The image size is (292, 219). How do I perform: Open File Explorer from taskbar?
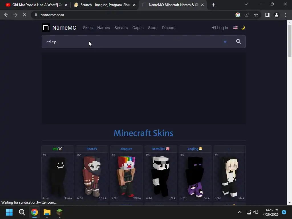[x=47, y=212]
